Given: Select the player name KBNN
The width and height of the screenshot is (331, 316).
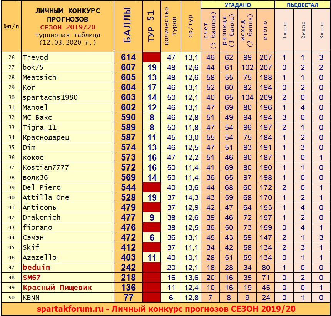Looking at the screenshot, I should [31, 298].
